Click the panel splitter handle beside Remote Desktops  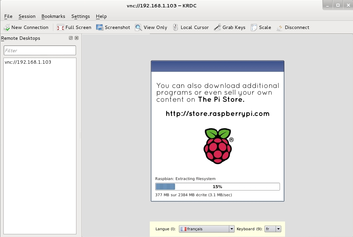[x=80, y=136]
